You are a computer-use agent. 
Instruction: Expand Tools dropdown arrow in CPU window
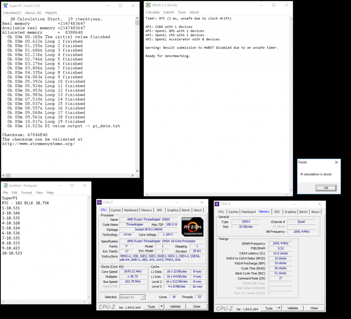(x=162, y=307)
